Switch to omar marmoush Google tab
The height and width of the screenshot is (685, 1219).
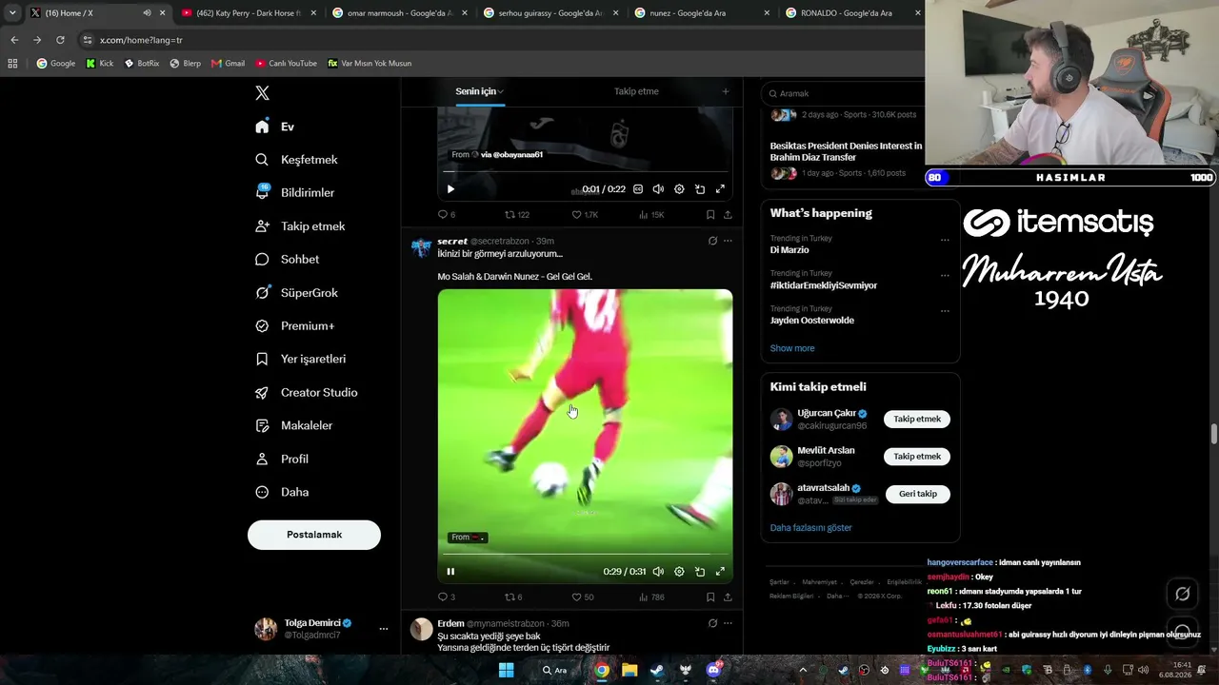tap(399, 13)
